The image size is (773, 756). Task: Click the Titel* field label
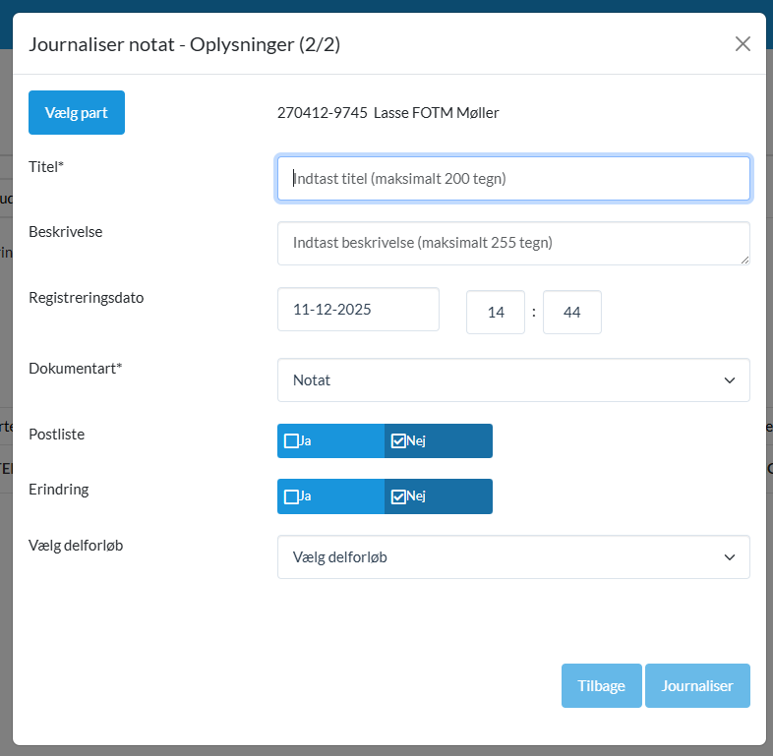[x=46, y=167]
